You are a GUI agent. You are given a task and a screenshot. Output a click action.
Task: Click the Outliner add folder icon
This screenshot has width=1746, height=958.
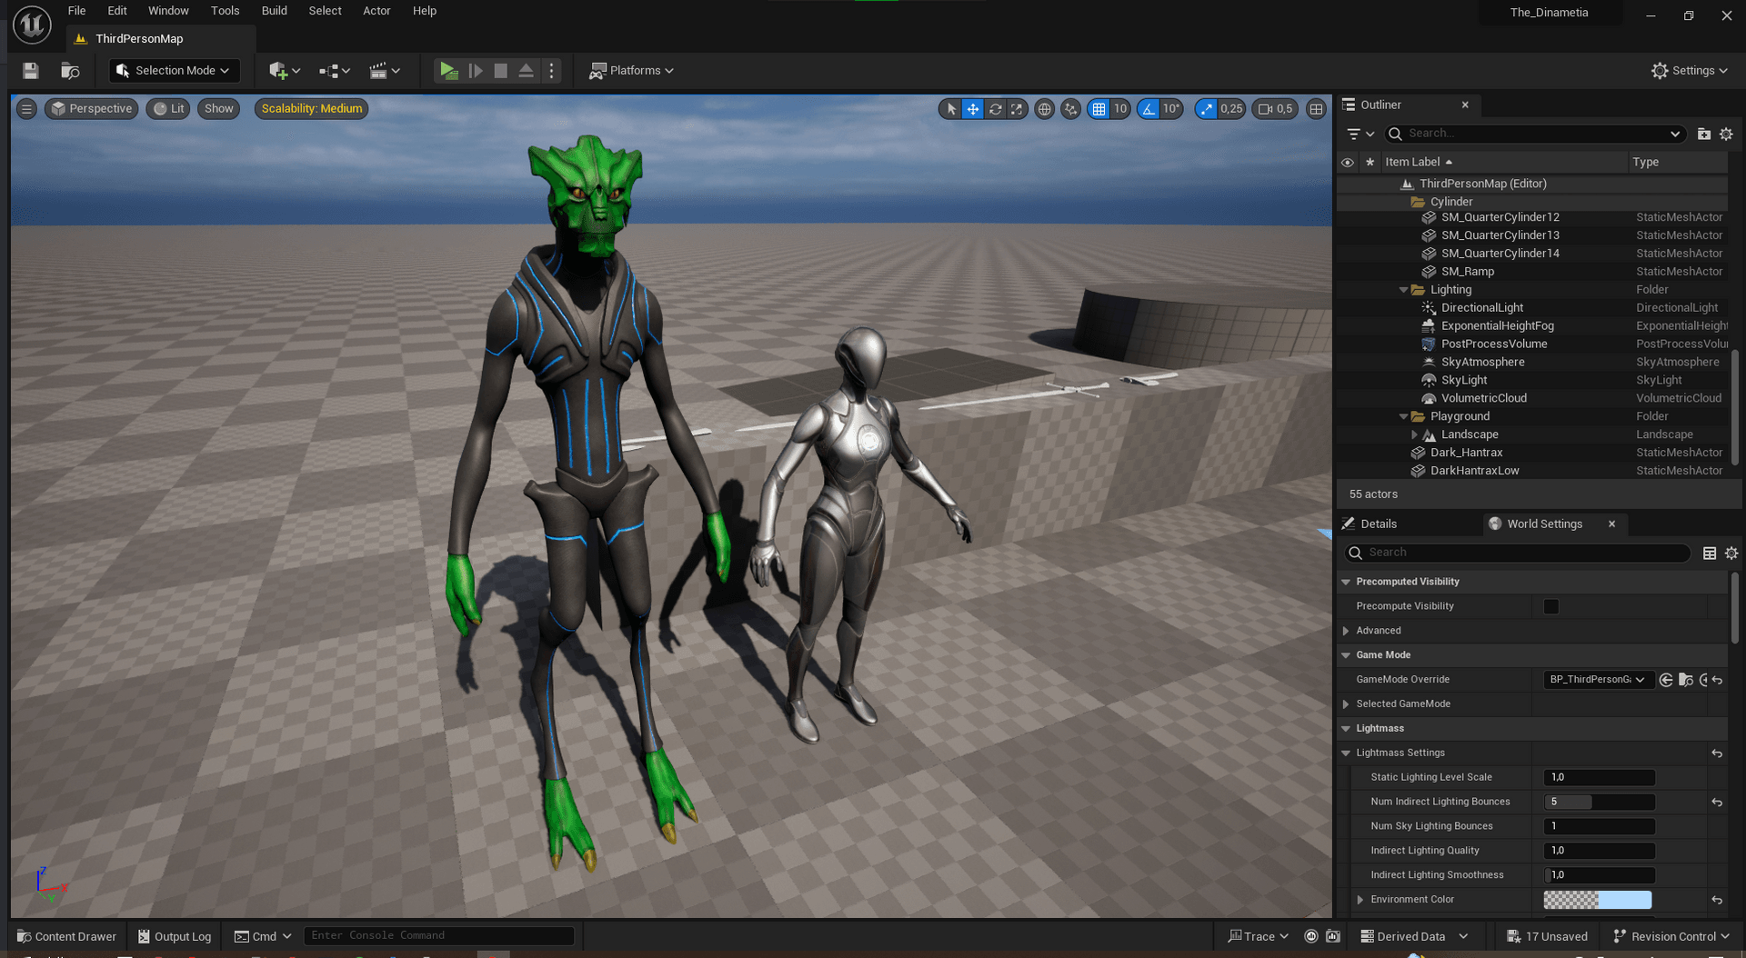point(1704,135)
